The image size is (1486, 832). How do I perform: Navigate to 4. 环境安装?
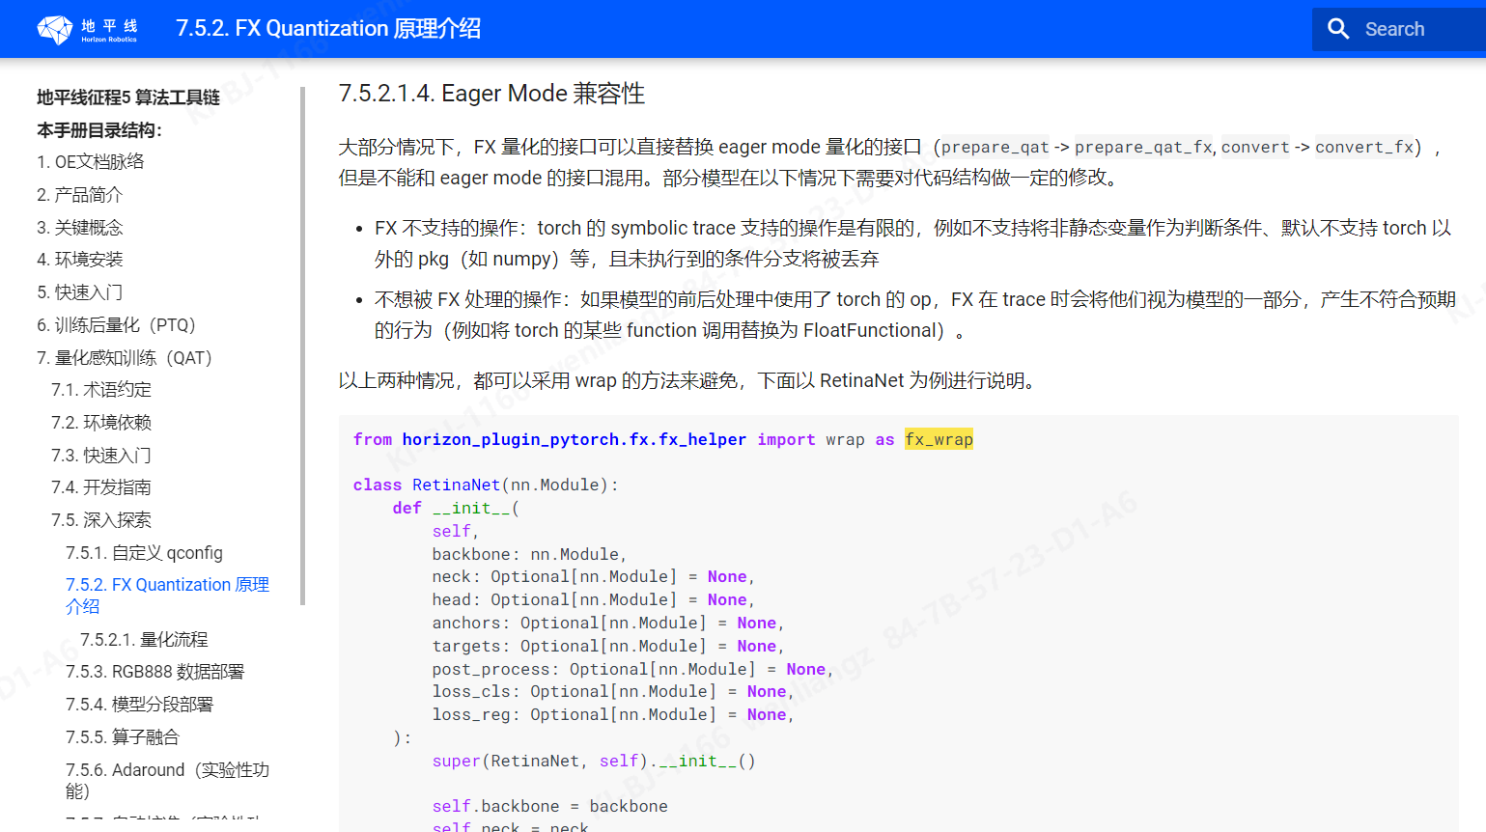click(79, 260)
